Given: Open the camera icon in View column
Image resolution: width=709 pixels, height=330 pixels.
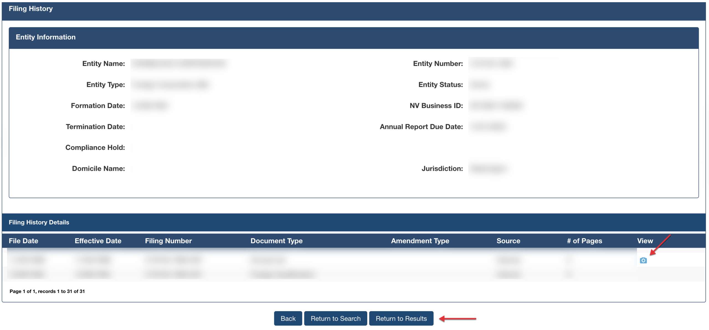Looking at the screenshot, I should pyautogui.click(x=643, y=260).
